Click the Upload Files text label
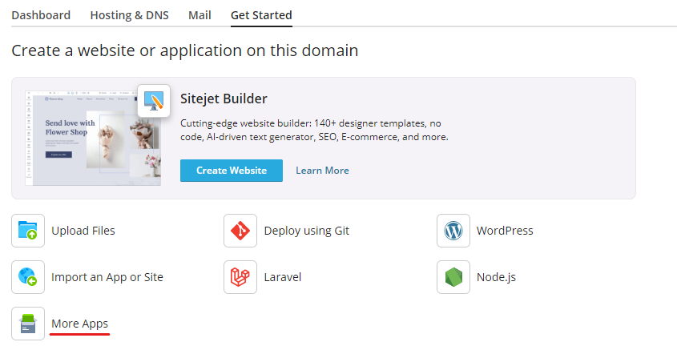The height and width of the screenshot is (350, 677). (83, 231)
